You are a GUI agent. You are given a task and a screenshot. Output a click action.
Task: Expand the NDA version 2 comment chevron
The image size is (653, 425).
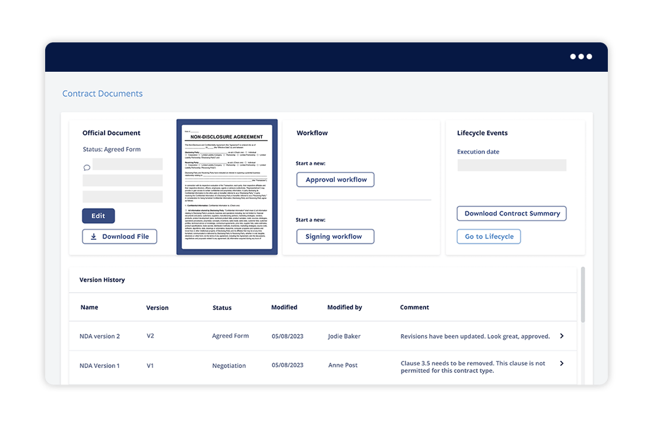tap(561, 335)
